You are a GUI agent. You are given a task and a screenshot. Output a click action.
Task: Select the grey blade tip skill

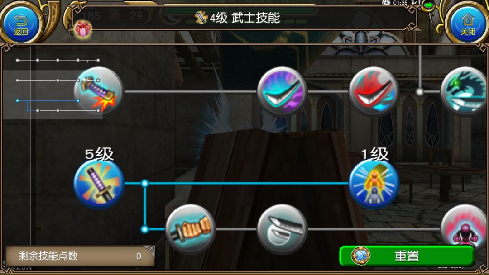282,229
